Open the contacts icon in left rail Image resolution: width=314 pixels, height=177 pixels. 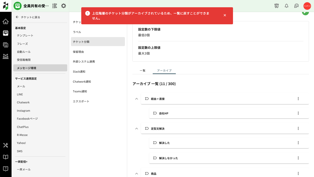click(x=6, y=45)
